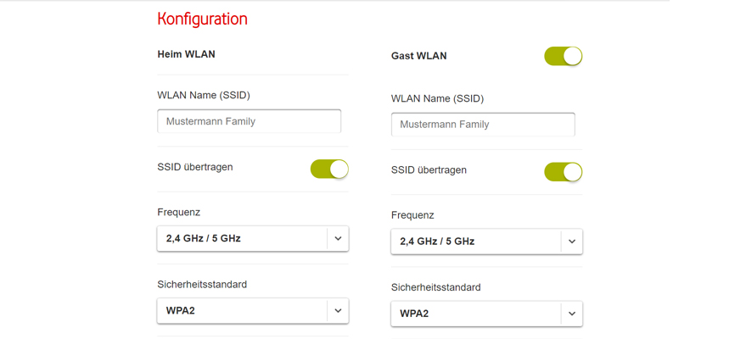Click the Gast WLAN section title text
Image resolution: width=746 pixels, height=339 pixels.
pos(418,56)
